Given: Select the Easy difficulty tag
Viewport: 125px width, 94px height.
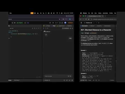Looking at the screenshot, I should pyautogui.click(x=83, y=33).
